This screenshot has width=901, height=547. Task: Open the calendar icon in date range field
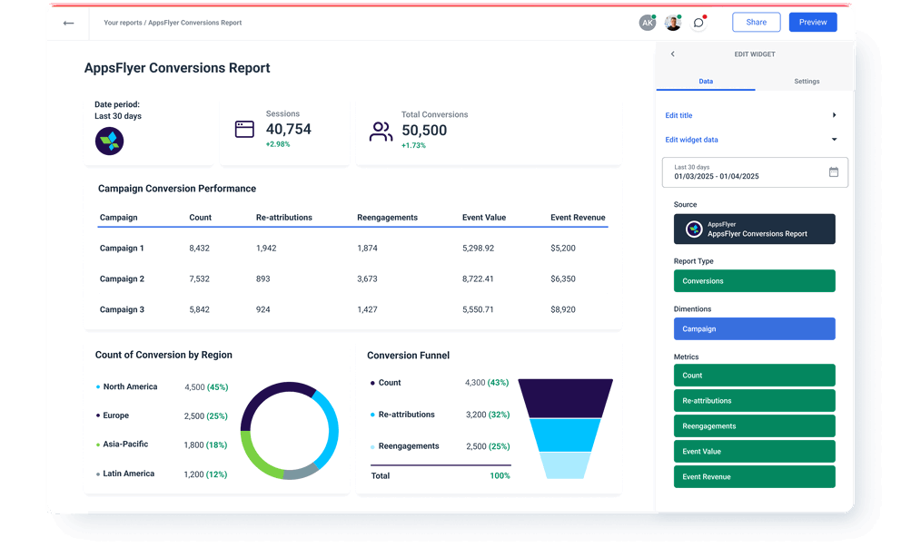(x=833, y=171)
